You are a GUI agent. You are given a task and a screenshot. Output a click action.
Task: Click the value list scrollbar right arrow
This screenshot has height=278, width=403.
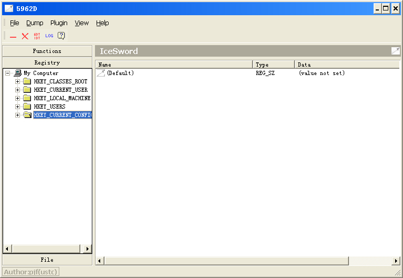[396, 261]
